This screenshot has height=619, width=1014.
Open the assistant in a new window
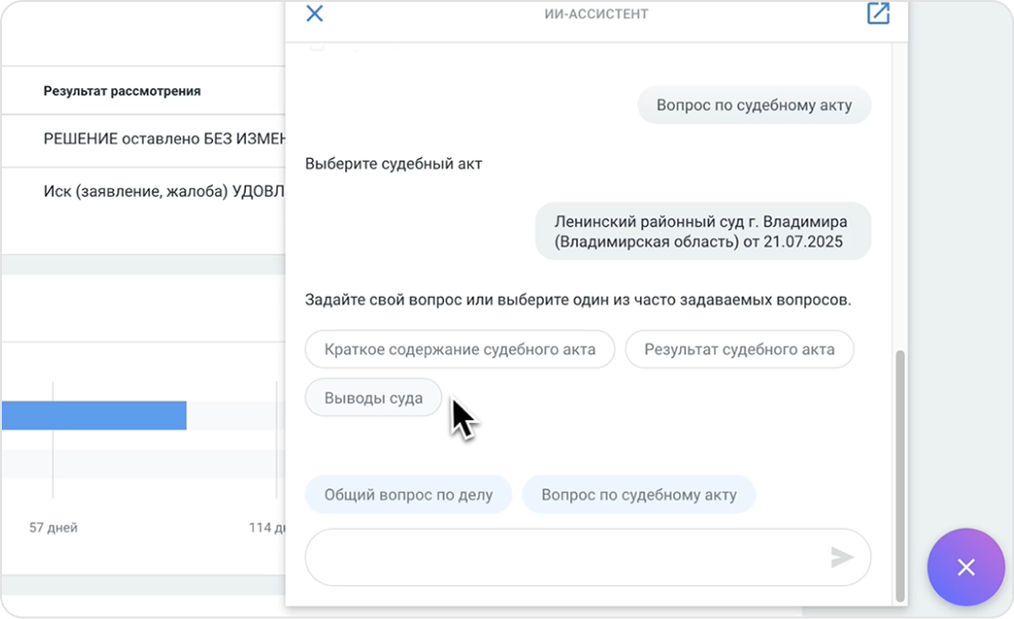point(878,13)
